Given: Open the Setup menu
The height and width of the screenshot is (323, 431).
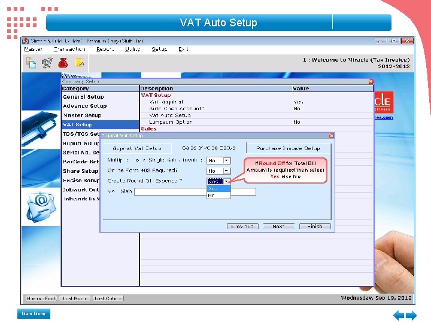Looking at the screenshot, I should pyautogui.click(x=159, y=49).
